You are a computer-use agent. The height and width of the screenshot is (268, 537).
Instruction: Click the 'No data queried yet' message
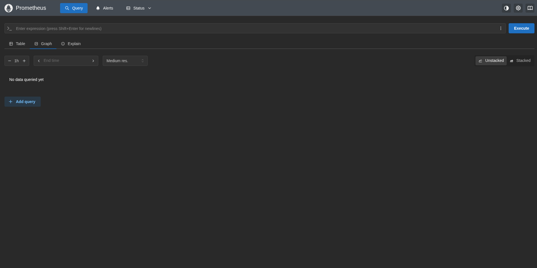coord(26,80)
